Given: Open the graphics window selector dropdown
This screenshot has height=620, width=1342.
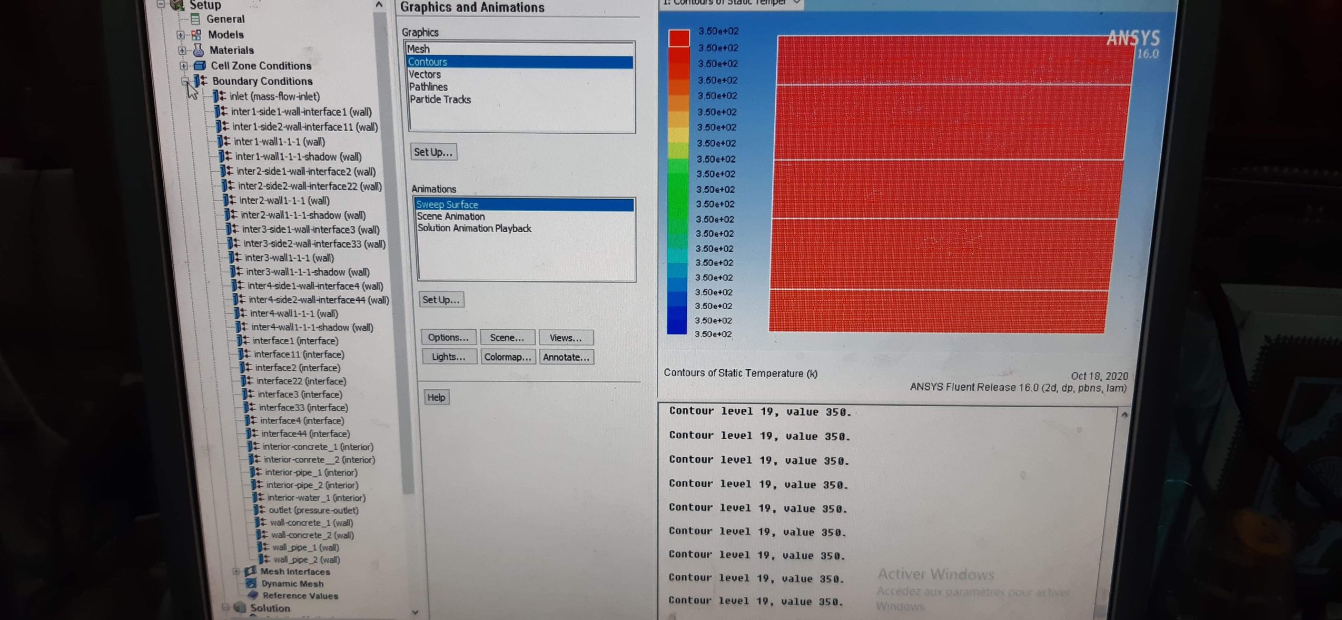Looking at the screenshot, I should point(797,3).
